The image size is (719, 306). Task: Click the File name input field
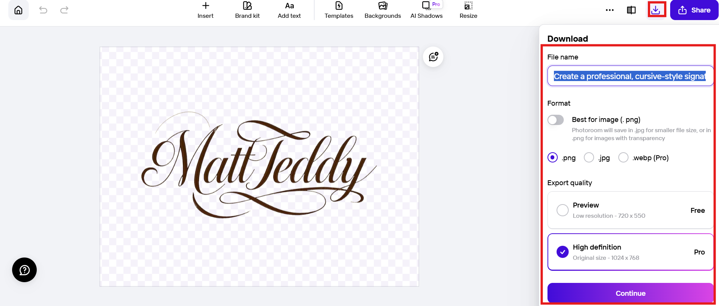(630, 76)
